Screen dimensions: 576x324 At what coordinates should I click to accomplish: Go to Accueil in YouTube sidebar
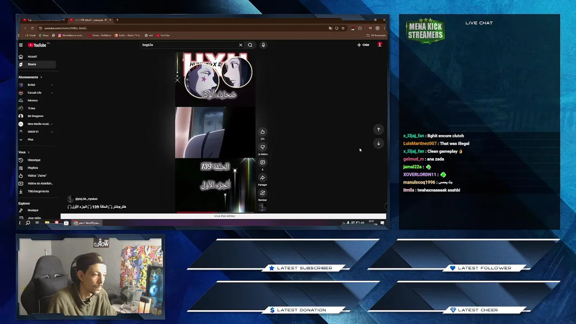point(37,57)
